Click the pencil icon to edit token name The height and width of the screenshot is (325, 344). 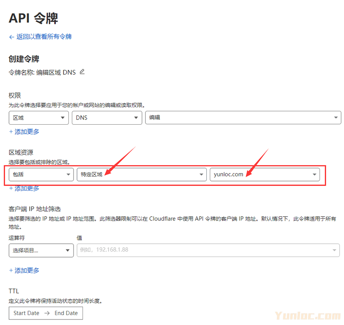click(82, 73)
